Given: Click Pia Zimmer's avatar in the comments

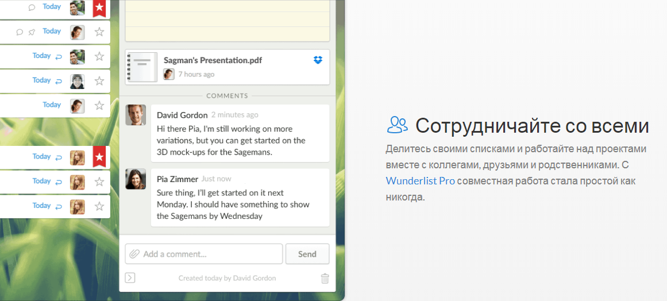Looking at the screenshot, I should point(136,179).
